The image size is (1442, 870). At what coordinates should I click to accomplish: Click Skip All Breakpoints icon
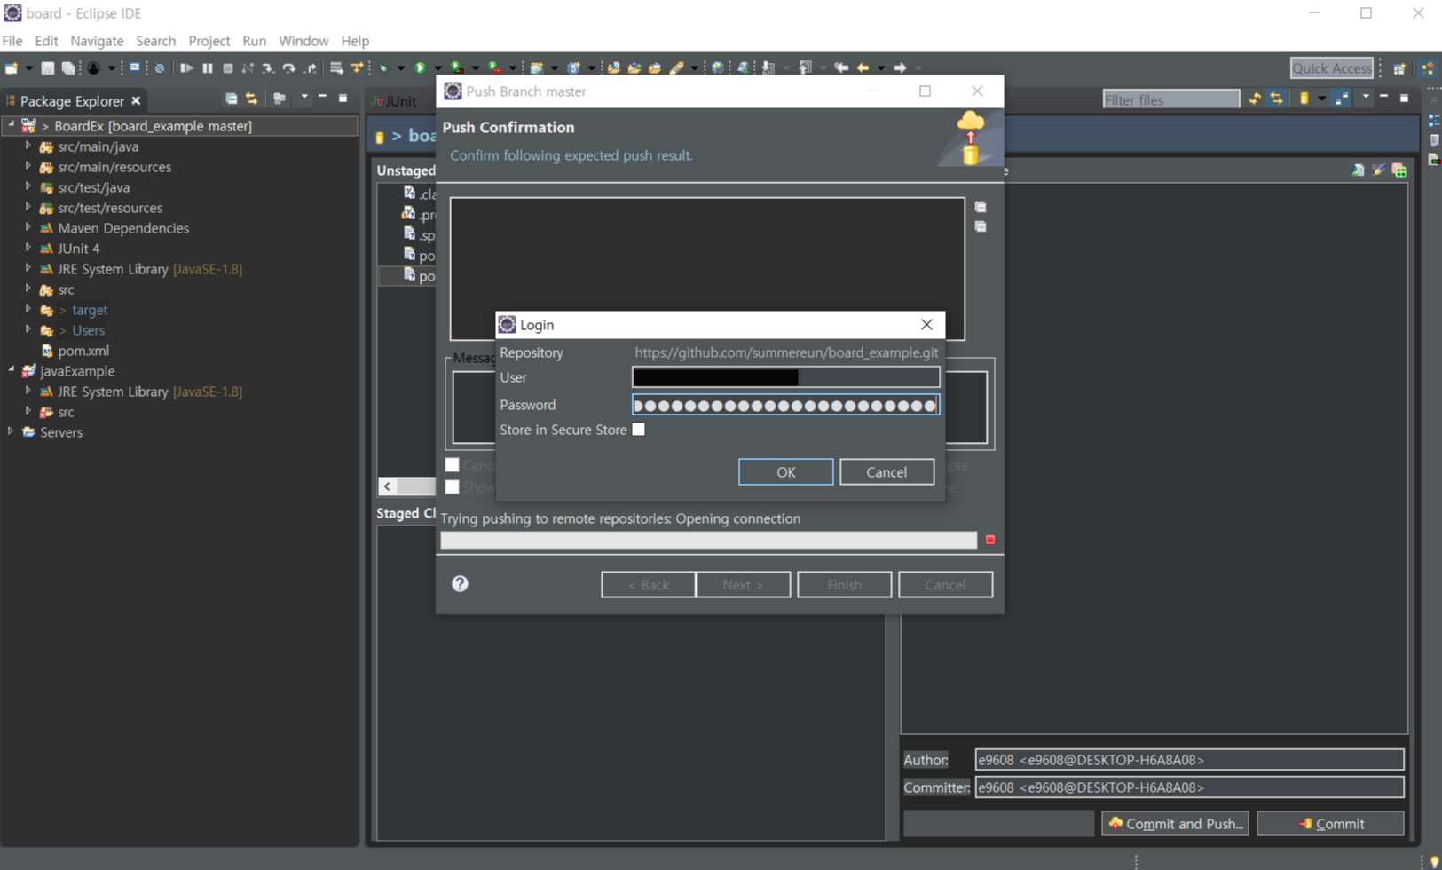coord(159,67)
